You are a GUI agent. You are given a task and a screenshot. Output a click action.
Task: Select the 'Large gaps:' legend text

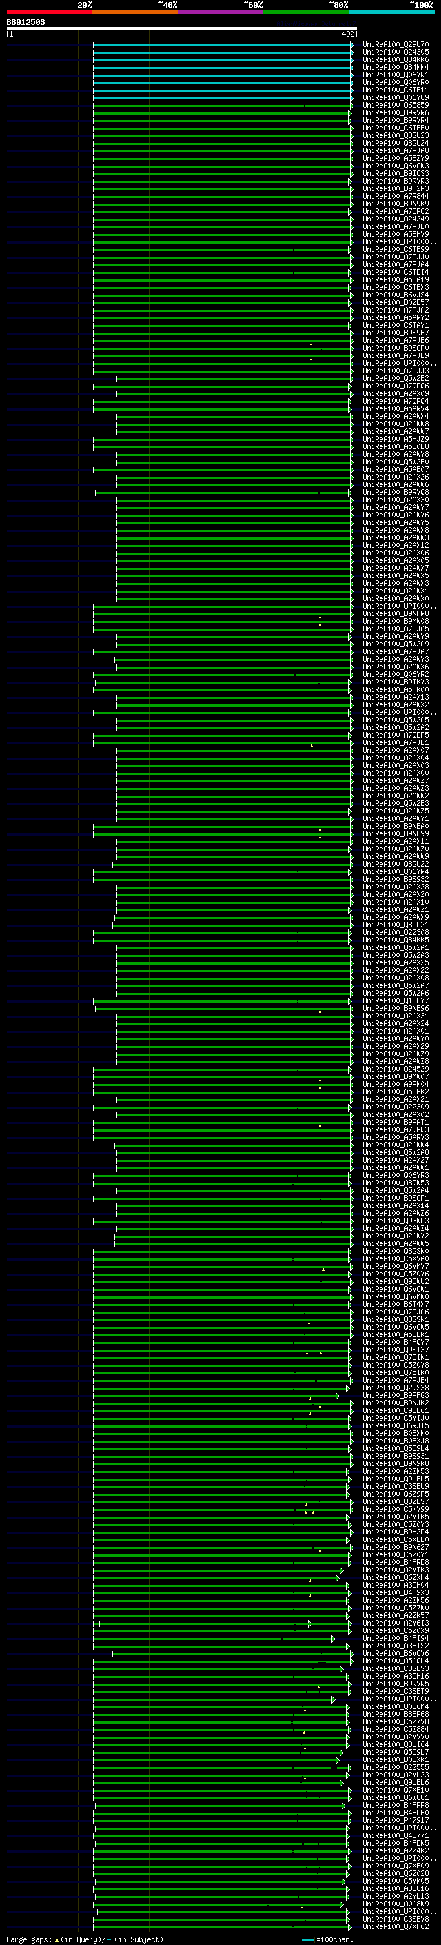(29, 1939)
